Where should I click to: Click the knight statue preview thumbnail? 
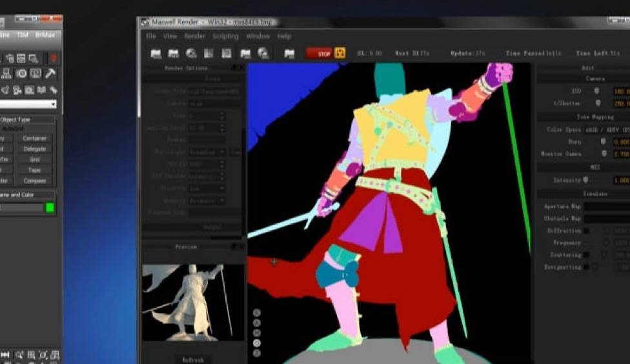pos(193,302)
